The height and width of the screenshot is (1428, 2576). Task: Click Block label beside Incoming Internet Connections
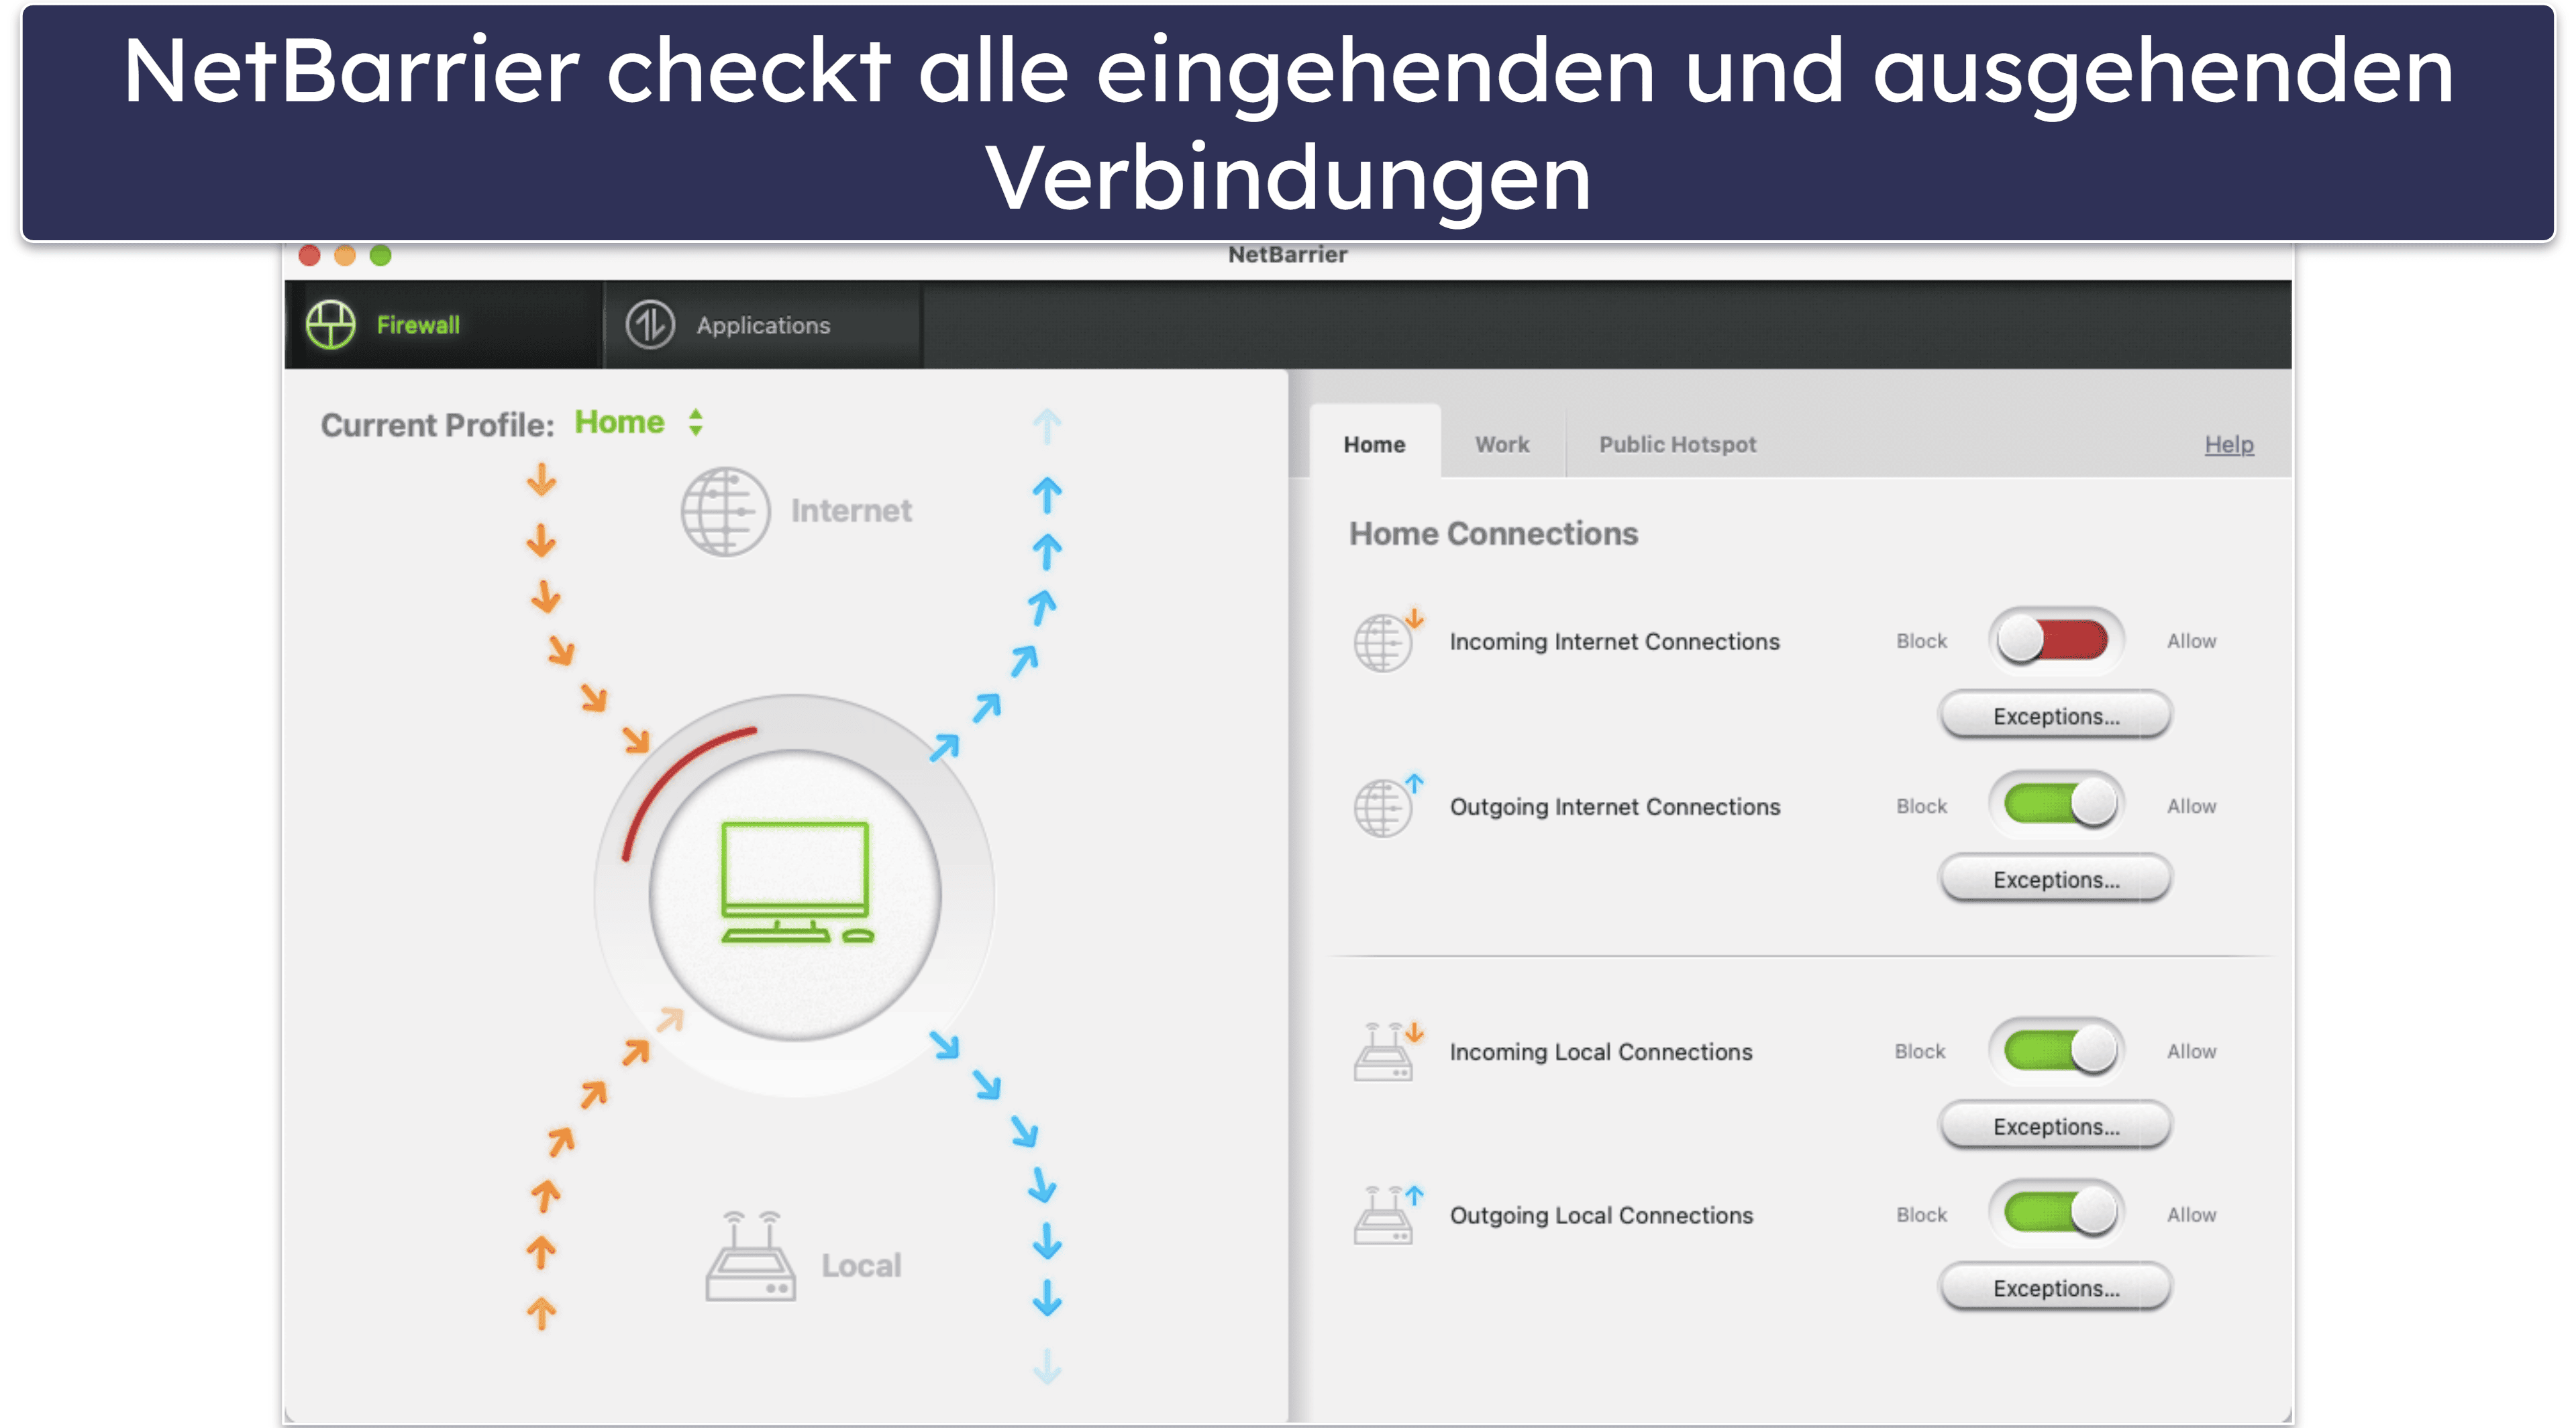(1921, 641)
